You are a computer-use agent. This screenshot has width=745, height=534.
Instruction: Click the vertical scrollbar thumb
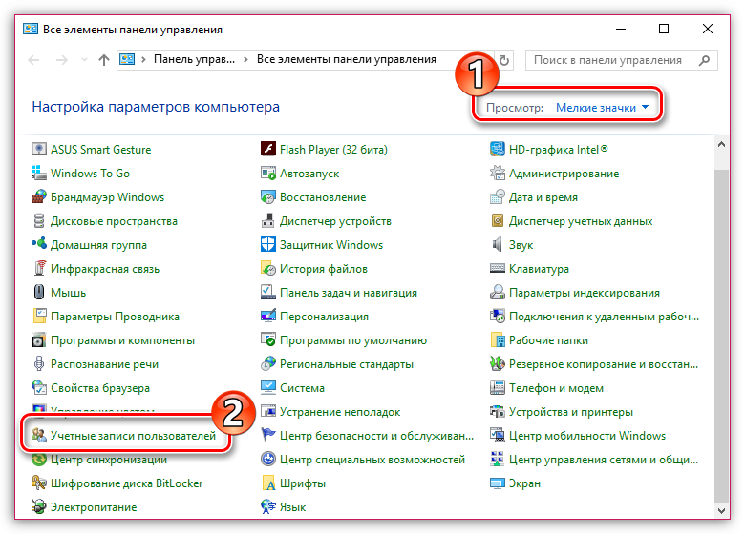click(x=721, y=334)
